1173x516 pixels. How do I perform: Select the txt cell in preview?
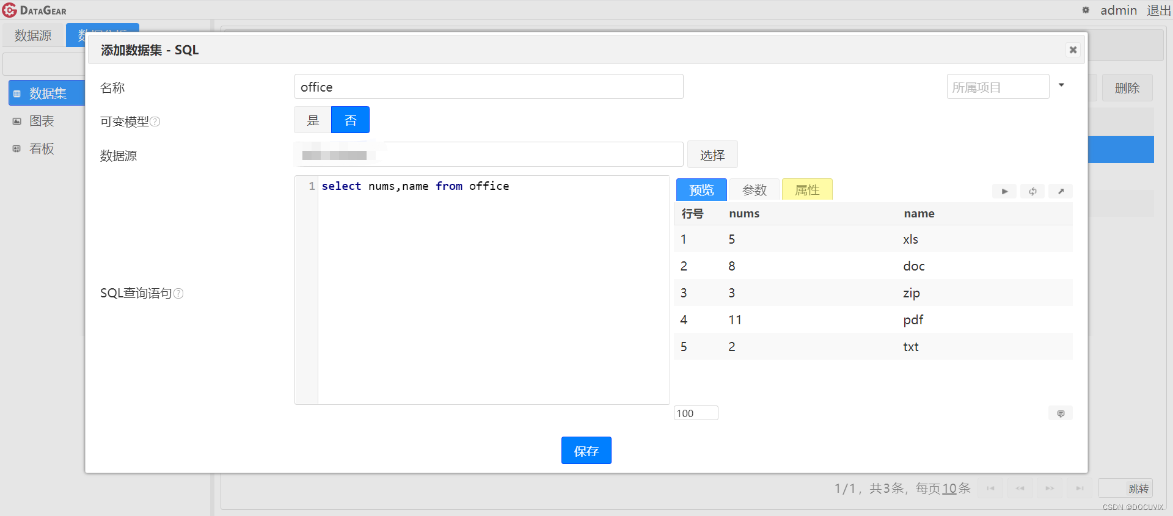[911, 347]
